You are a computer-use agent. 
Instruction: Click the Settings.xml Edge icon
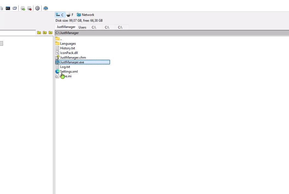(57, 72)
